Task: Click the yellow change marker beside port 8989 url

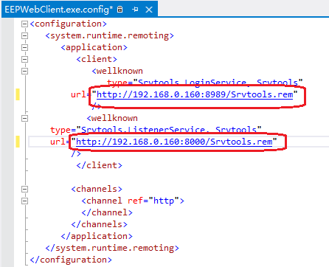Action: click(18, 94)
